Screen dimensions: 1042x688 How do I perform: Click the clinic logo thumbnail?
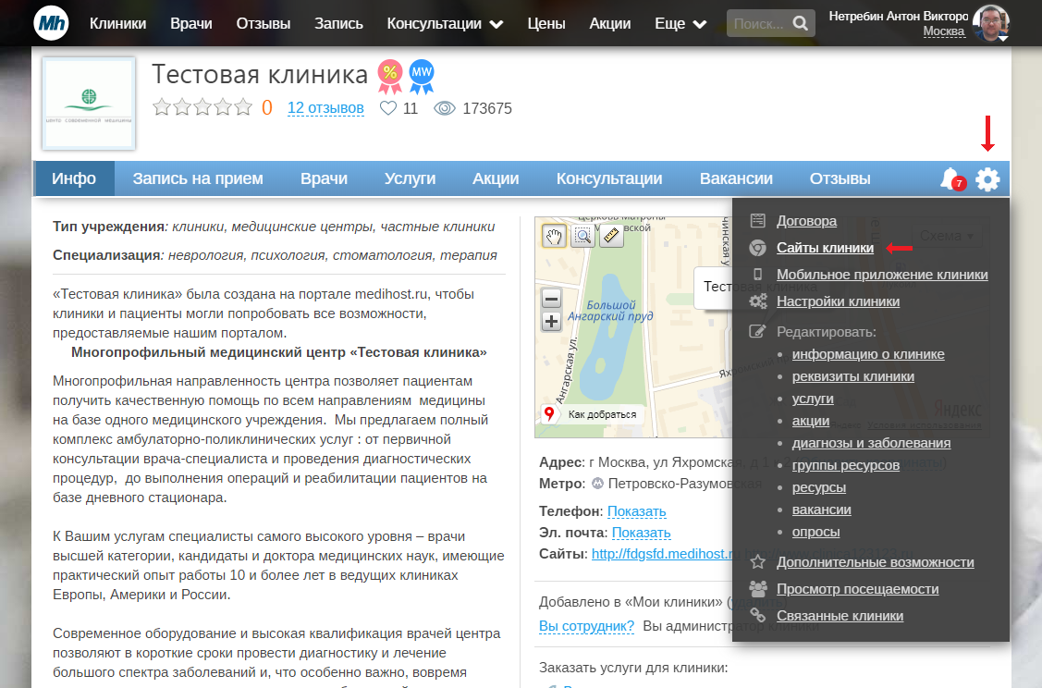click(89, 103)
